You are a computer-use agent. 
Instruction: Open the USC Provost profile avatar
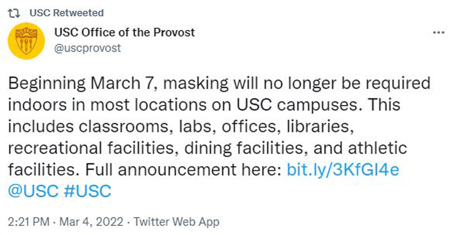click(26, 41)
